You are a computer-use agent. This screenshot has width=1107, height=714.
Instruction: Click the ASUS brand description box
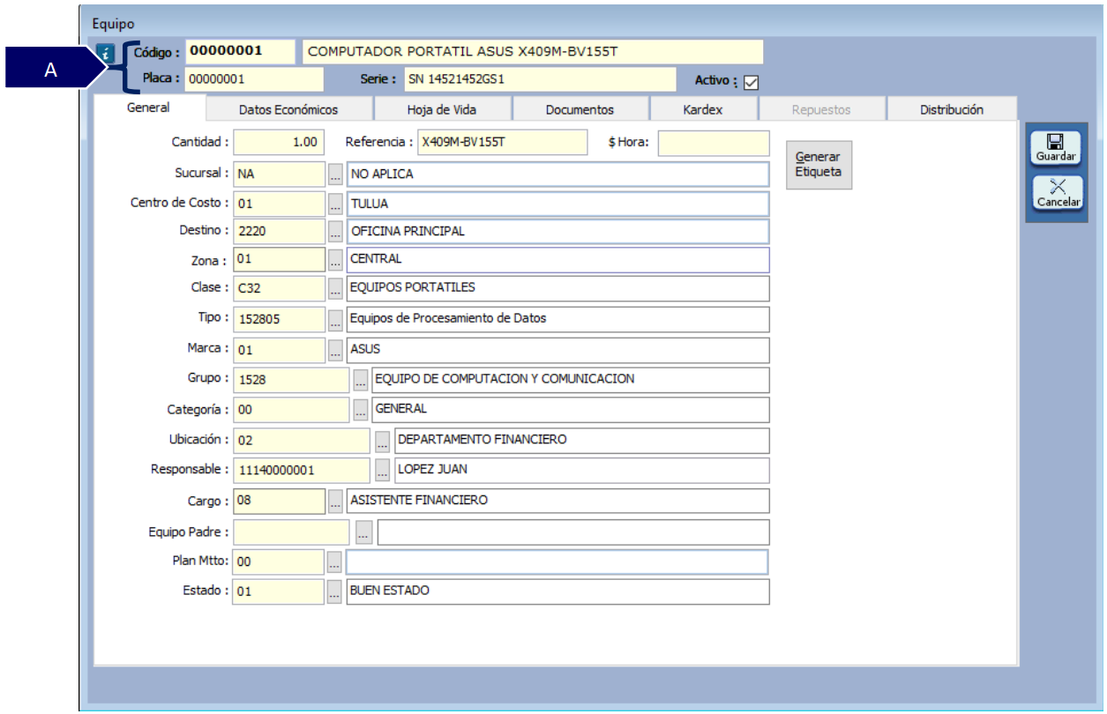557,350
